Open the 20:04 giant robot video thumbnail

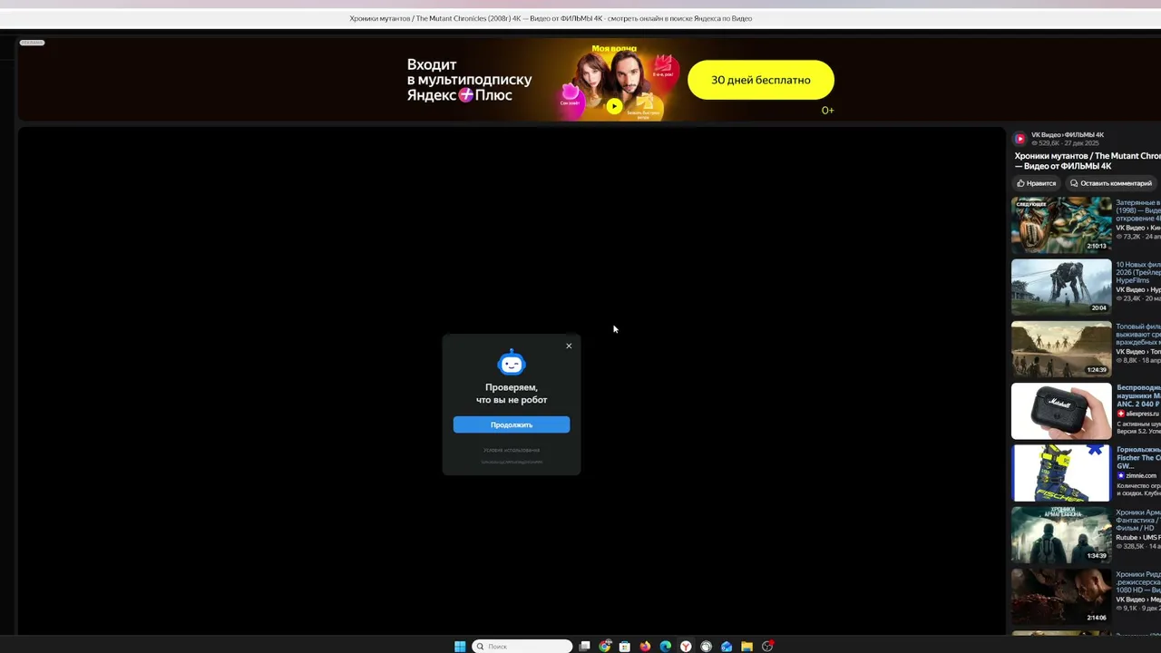click(x=1061, y=287)
